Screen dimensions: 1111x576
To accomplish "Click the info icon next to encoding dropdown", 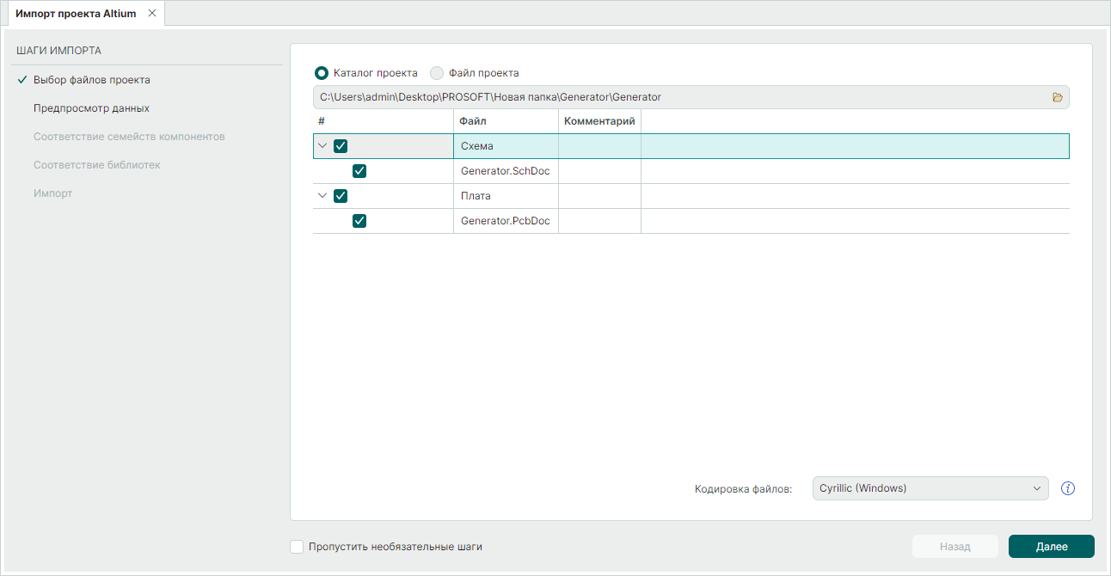I will pyautogui.click(x=1068, y=488).
